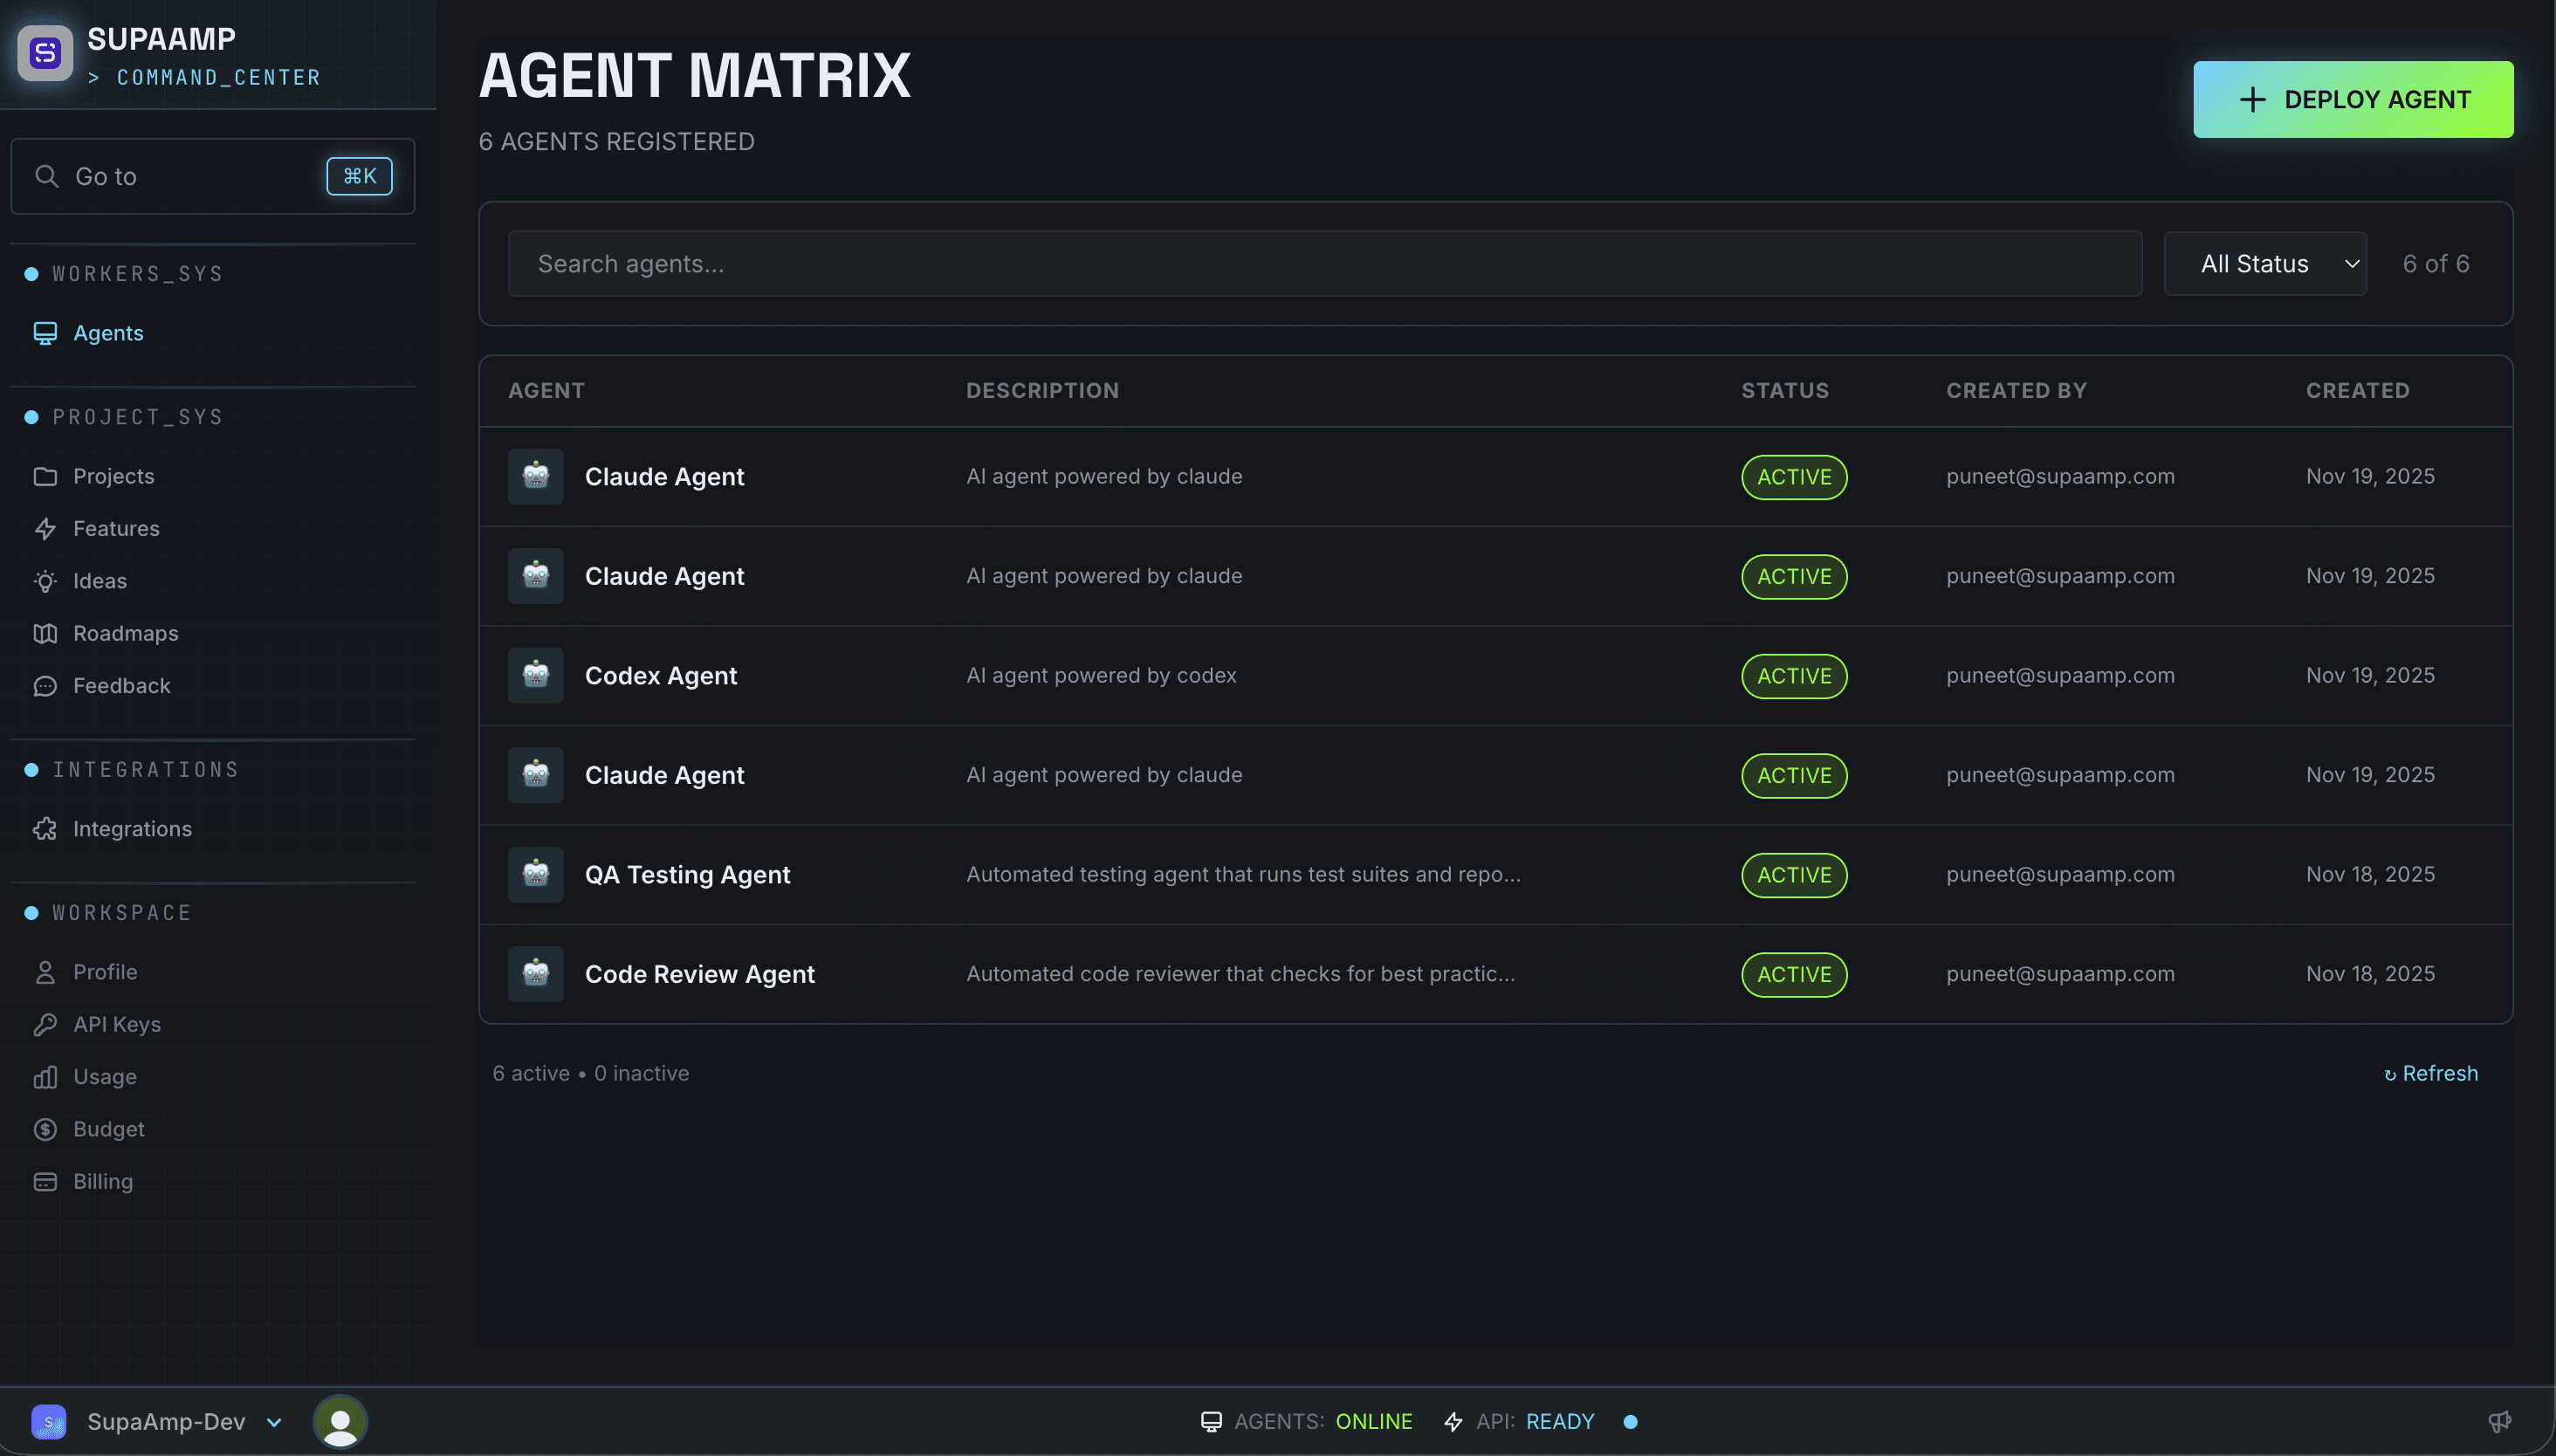
Task: Open the Go to command palette
Action: point(212,176)
